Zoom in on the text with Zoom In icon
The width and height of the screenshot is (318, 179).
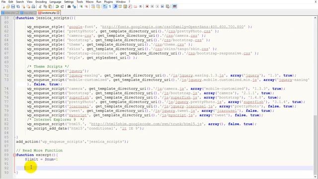81,6
